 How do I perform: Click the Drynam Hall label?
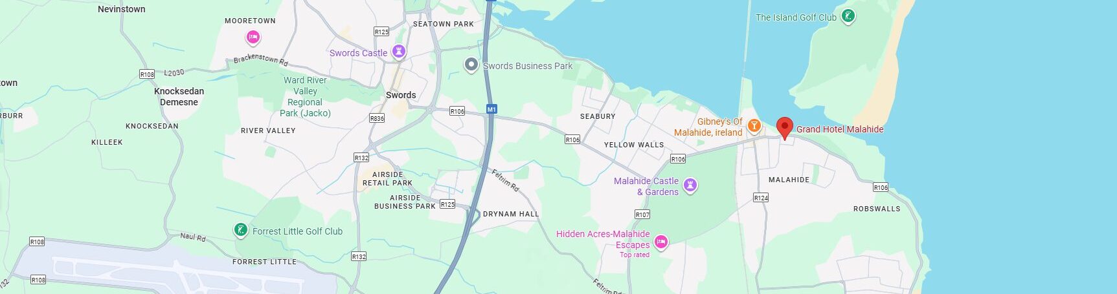point(511,214)
